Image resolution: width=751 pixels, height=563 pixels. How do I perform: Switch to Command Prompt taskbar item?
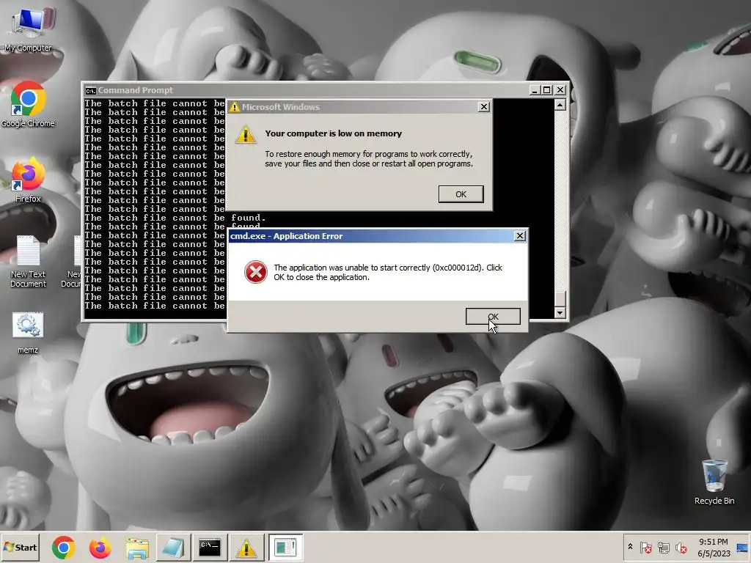click(210, 547)
